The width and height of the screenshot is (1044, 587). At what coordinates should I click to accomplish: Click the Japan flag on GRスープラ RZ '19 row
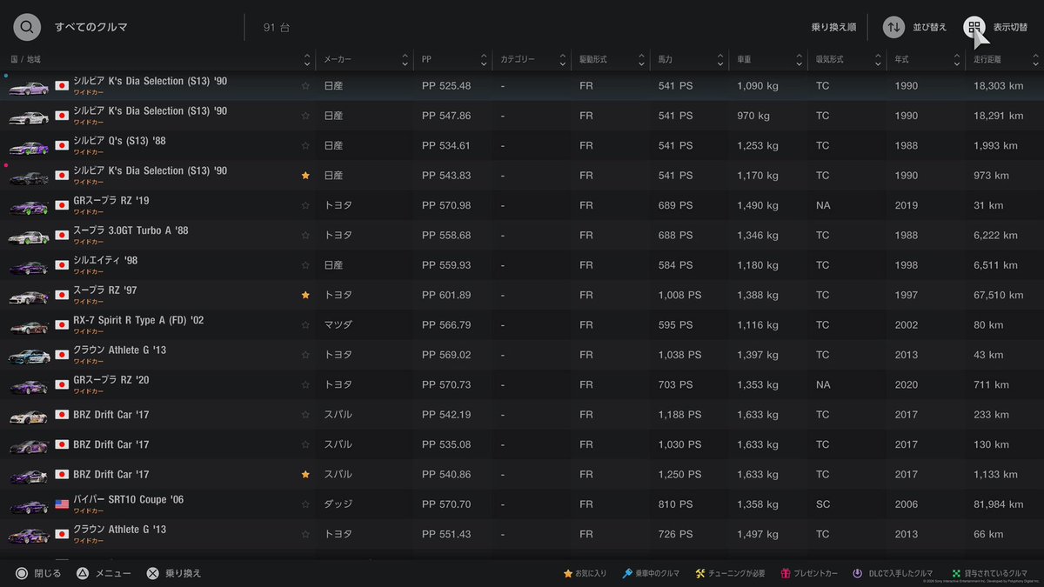coord(62,205)
